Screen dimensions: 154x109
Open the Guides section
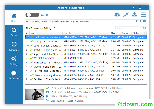(14, 32)
